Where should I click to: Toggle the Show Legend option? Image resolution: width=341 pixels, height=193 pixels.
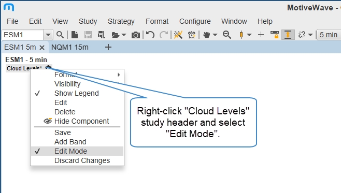click(x=77, y=93)
